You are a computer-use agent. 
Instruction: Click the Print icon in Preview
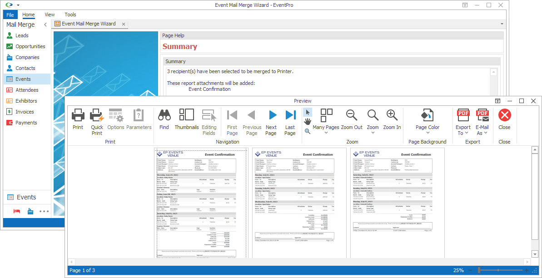(78, 115)
